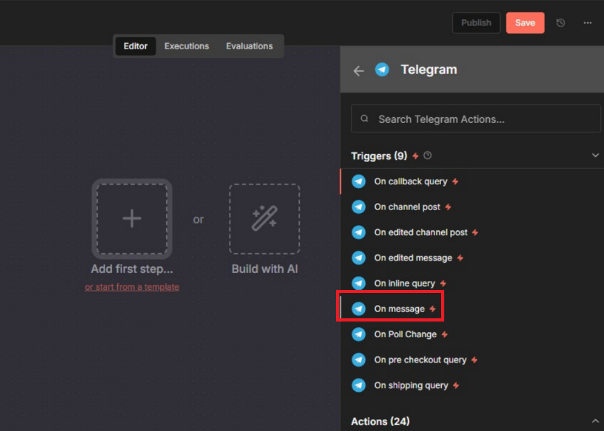Viewport: 604px width, 431px height.
Task: Select the 'On shipping query' trigger text
Action: [x=411, y=385]
